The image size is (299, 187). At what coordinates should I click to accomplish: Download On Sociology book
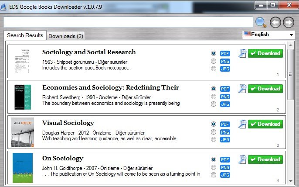pyautogui.click(x=265, y=159)
